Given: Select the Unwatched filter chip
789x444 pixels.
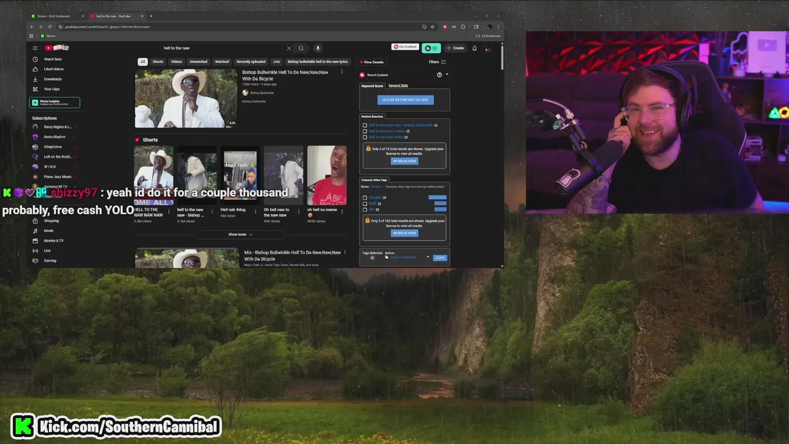Looking at the screenshot, I should (198, 62).
